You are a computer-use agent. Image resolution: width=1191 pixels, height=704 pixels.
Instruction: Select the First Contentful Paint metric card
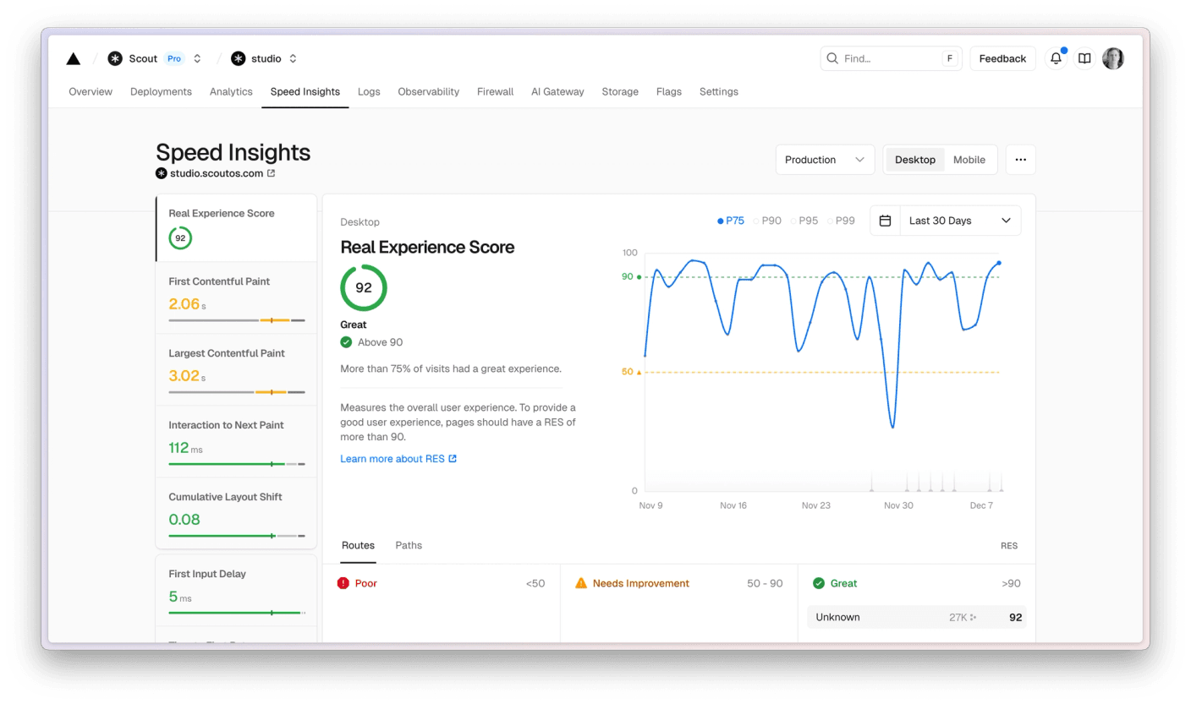click(x=236, y=297)
